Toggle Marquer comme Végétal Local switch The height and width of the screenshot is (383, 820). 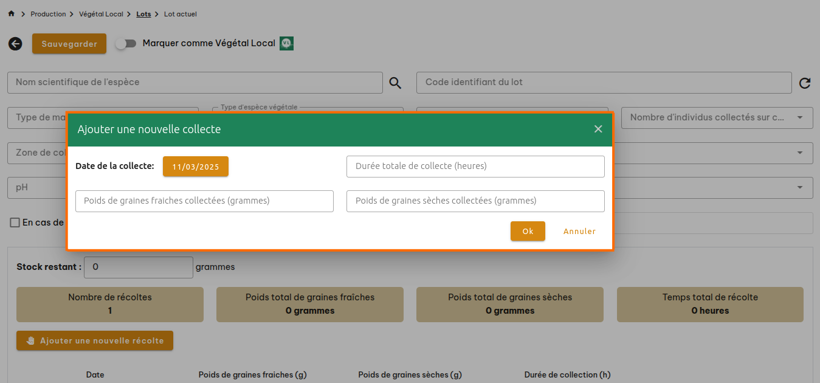(x=126, y=44)
